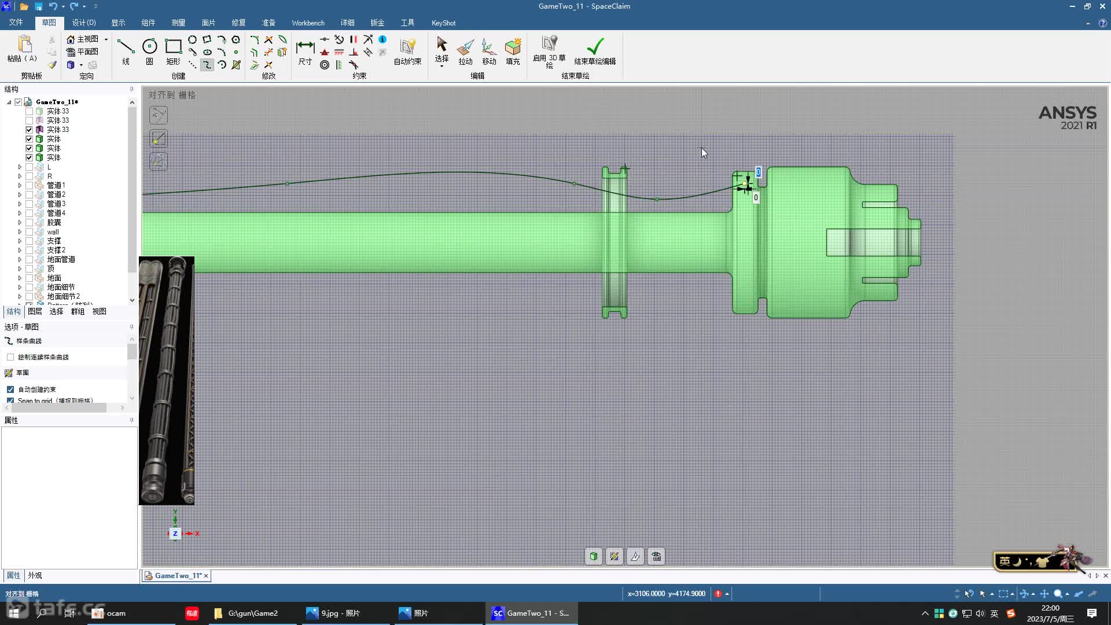Screen dimensions: 1111x625
Task: Activate the Pull tool
Action: [465, 51]
